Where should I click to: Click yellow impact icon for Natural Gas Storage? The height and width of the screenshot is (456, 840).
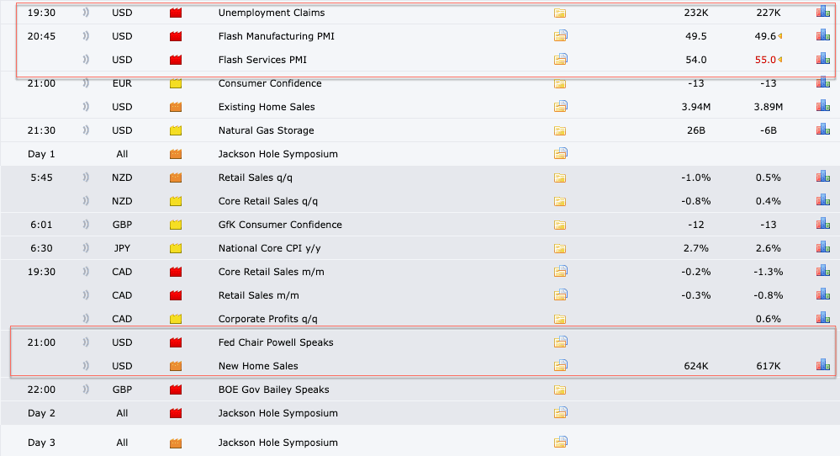(176, 130)
